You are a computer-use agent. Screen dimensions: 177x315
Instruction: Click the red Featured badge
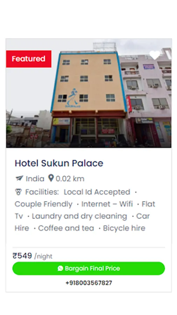tap(29, 59)
